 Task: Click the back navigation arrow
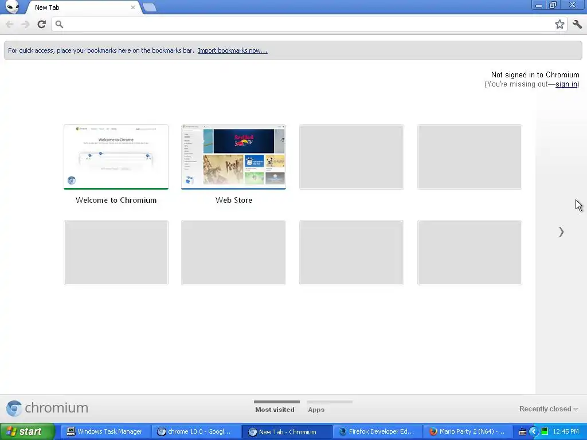coord(10,24)
